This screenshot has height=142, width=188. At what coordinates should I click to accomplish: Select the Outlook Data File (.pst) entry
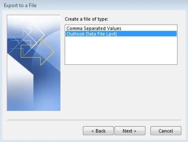coord(121,34)
